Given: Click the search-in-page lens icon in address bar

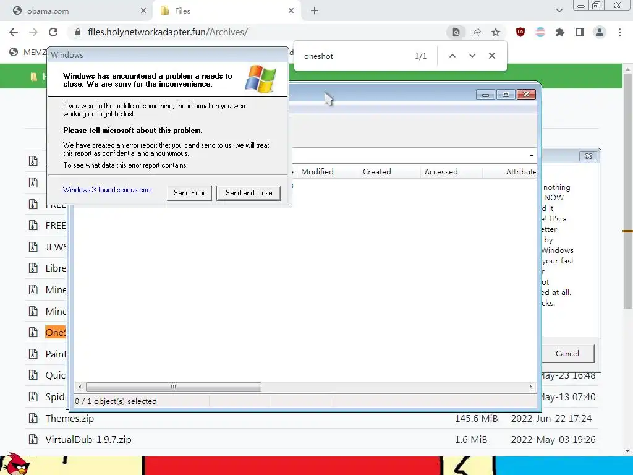Looking at the screenshot, I should (456, 32).
